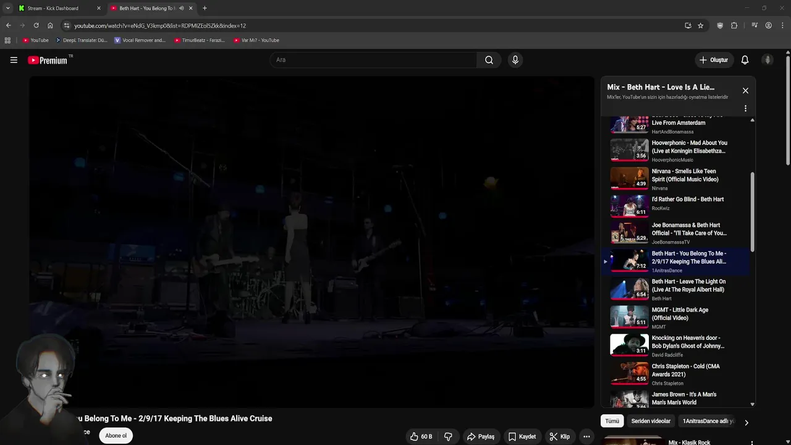Open Chrome three-dot menu
The width and height of the screenshot is (791, 445).
(x=782, y=25)
